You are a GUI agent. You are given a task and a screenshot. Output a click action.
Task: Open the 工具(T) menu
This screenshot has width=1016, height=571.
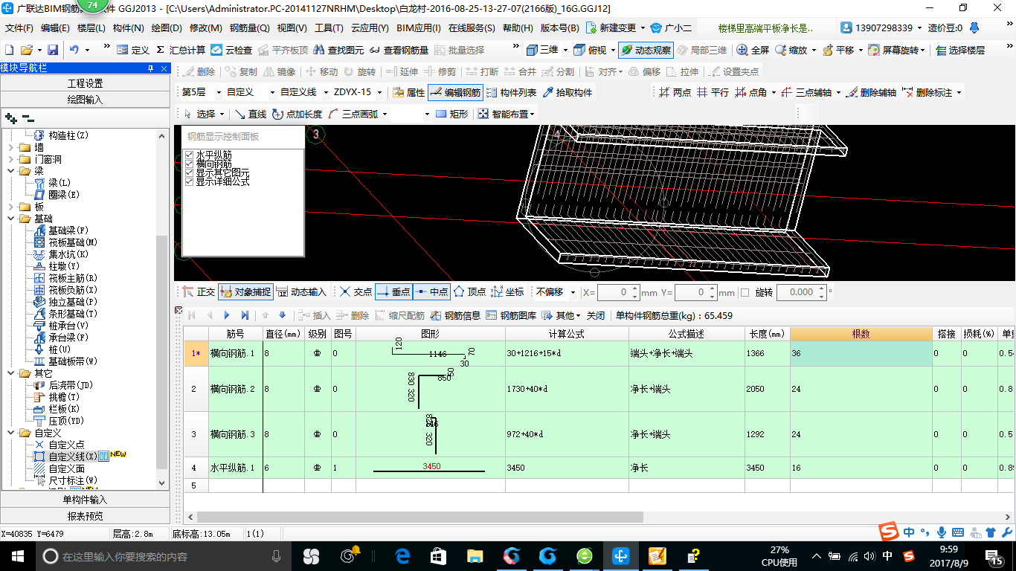pos(329,28)
